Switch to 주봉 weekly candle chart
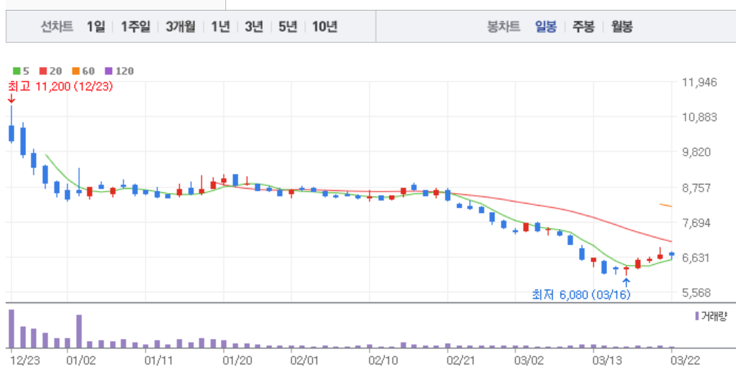This screenshot has width=736, height=379. [x=583, y=27]
